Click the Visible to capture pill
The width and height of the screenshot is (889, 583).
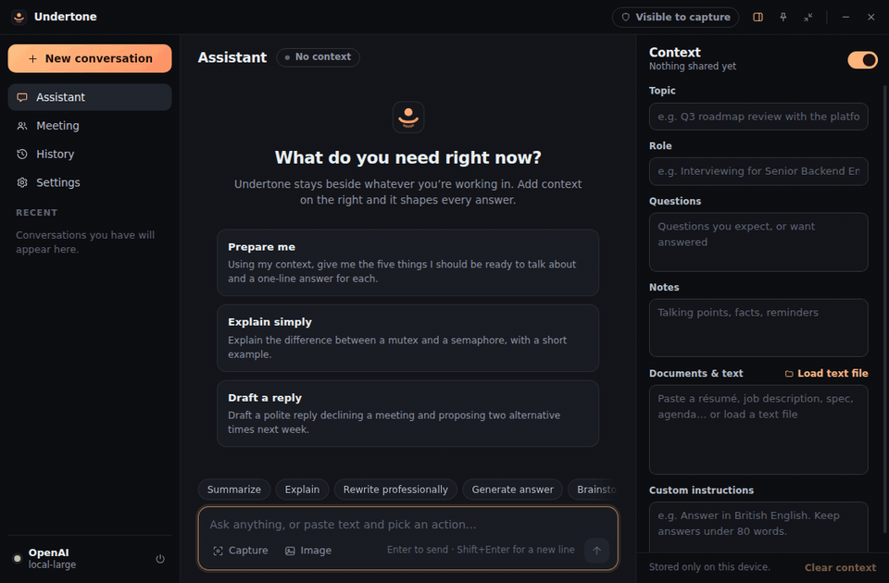tap(675, 17)
